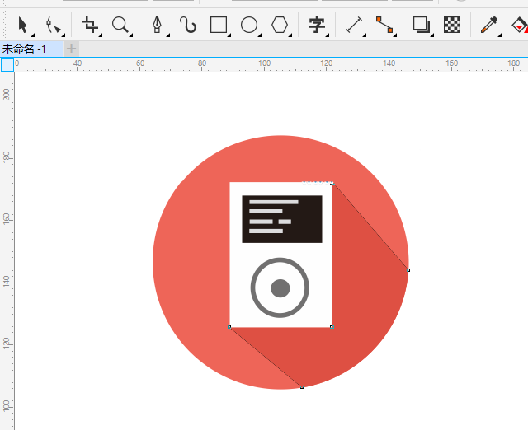Click the ruler origin corner box
The height and width of the screenshot is (430, 528).
pyautogui.click(x=7, y=65)
